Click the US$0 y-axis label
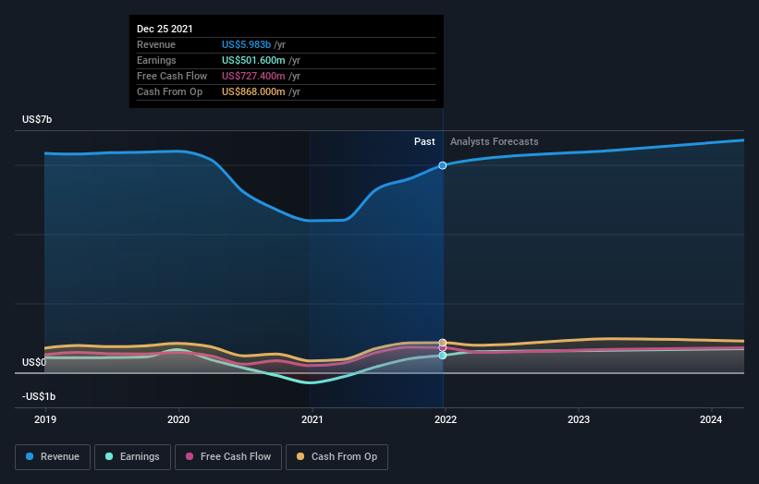 34,362
